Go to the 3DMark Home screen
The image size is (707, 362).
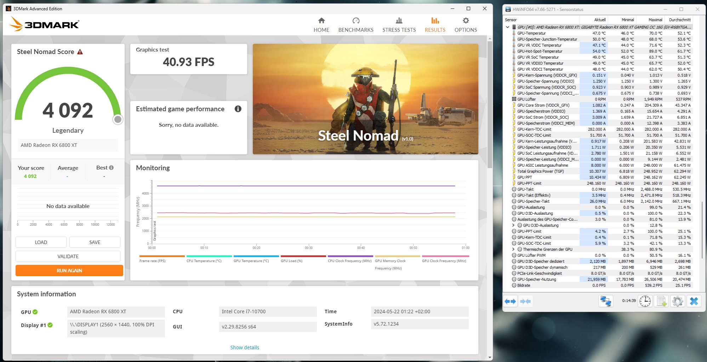pos(321,24)
